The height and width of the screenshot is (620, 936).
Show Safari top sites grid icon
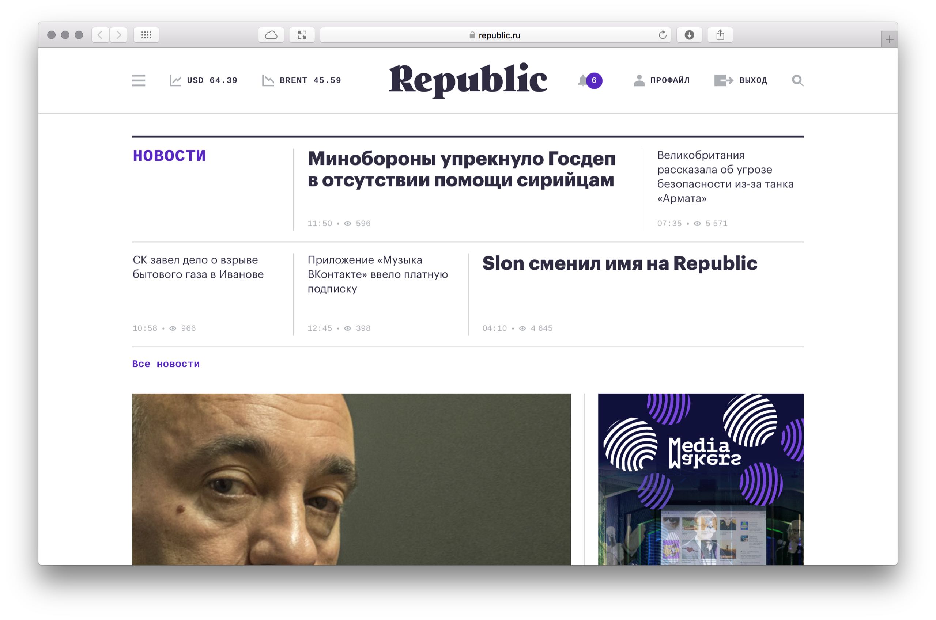point(146,35)
